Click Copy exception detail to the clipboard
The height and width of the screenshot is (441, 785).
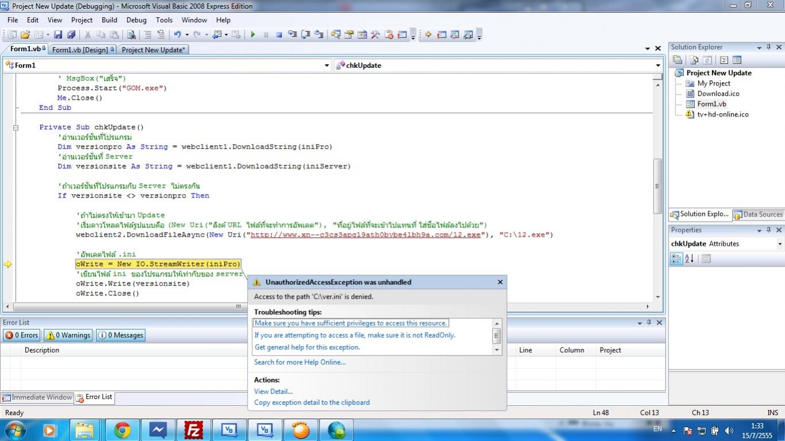pos(312,403)
